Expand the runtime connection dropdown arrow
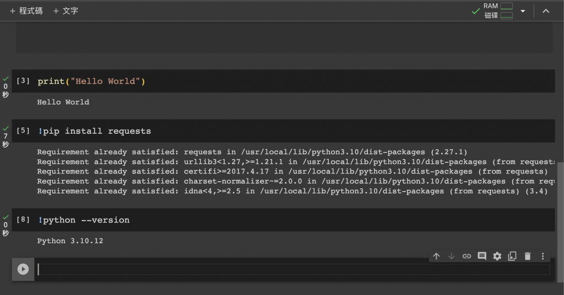Viewport: 564px width, 295px height. (523, 11)
